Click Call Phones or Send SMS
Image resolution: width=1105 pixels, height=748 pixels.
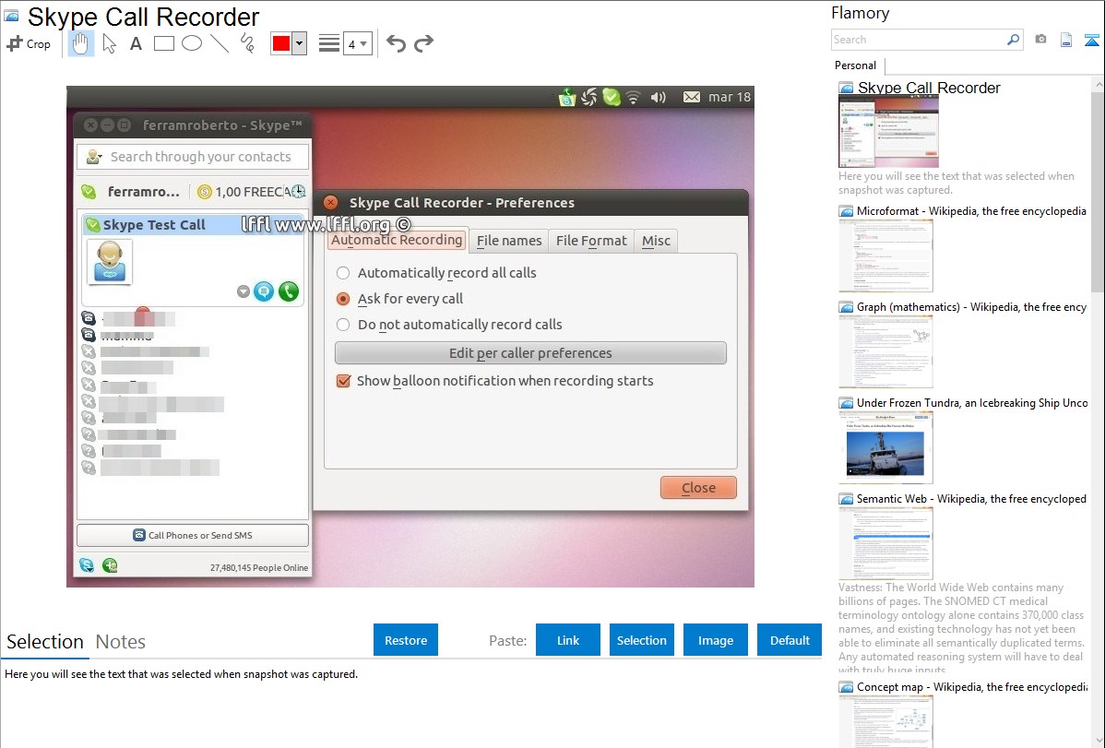point(193,535)
